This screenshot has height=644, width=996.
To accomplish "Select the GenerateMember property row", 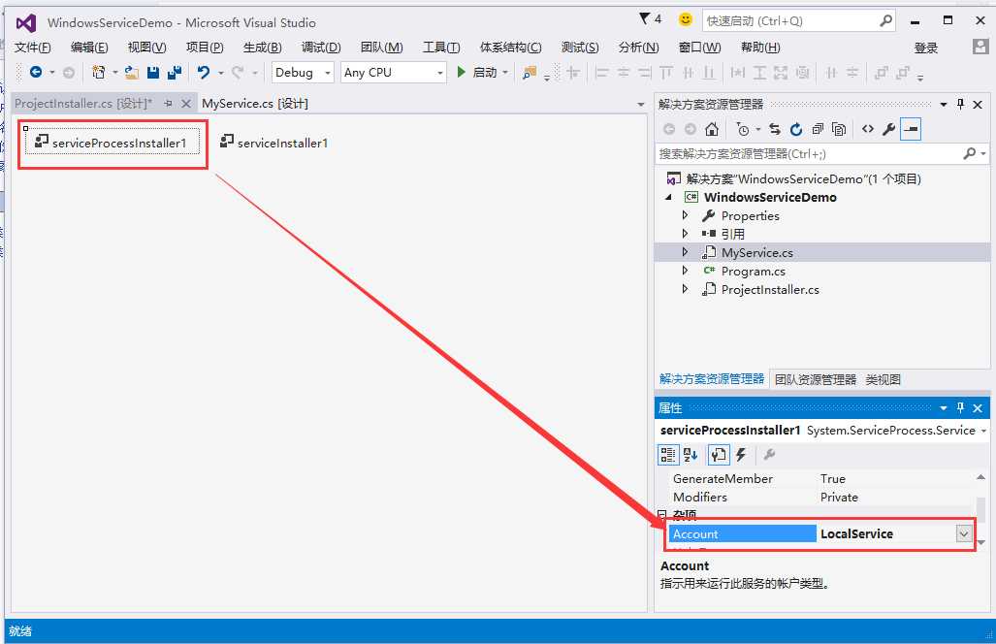I will click(820, 479).
